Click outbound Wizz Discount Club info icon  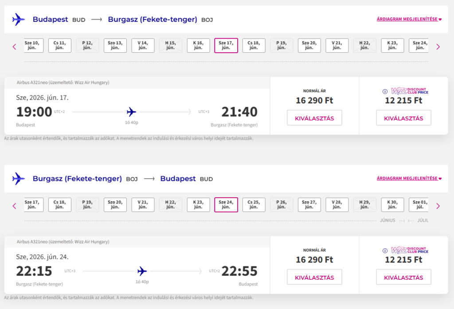coord(385,92)
